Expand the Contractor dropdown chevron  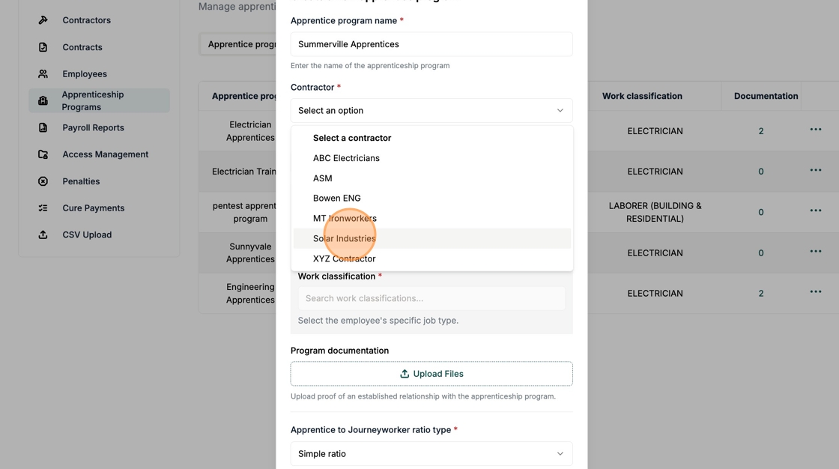[x=560, y=110]
